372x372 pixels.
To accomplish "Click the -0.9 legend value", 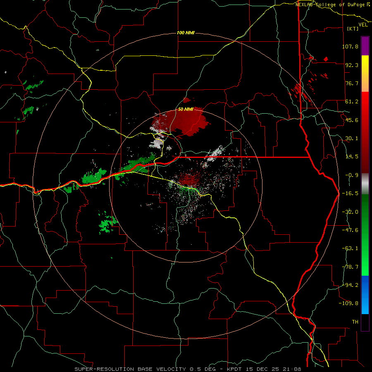I will coord(352,175).
